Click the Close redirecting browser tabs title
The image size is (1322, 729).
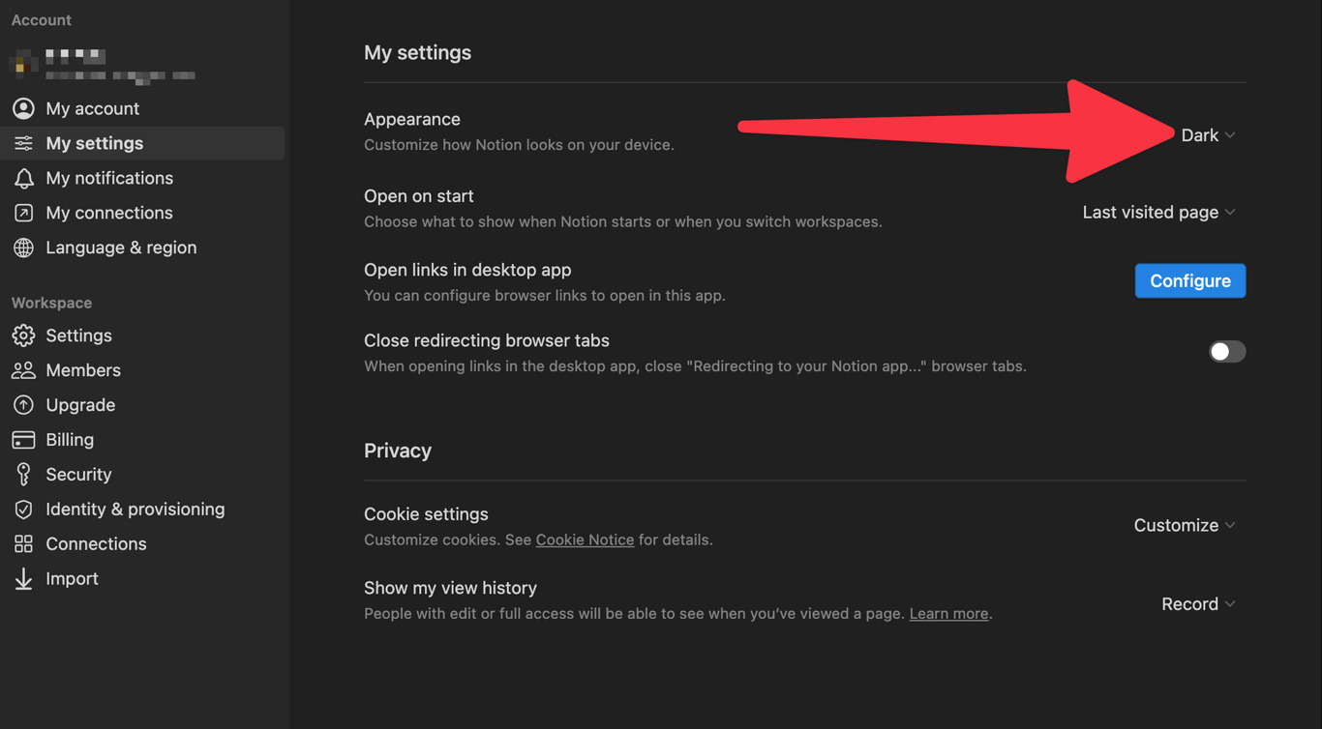point(487,340)
